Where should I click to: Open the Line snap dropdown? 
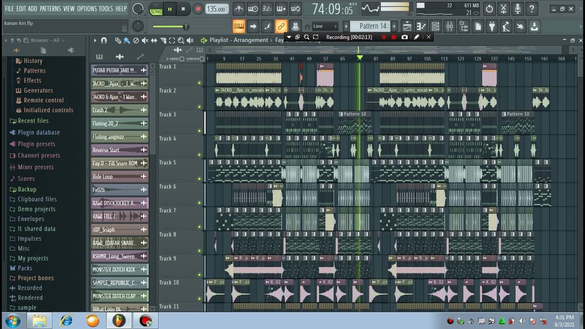[325, 27]
